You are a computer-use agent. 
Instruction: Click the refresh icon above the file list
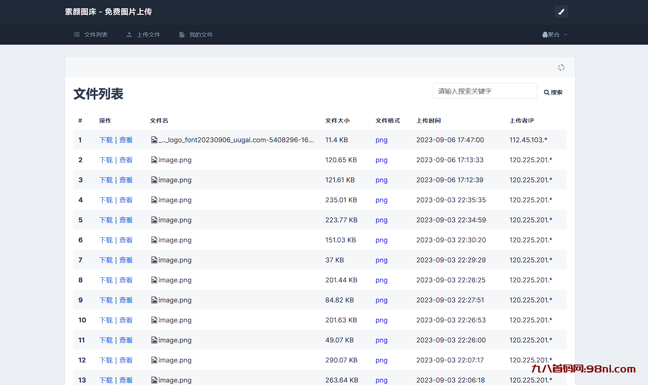pos(561,68)
